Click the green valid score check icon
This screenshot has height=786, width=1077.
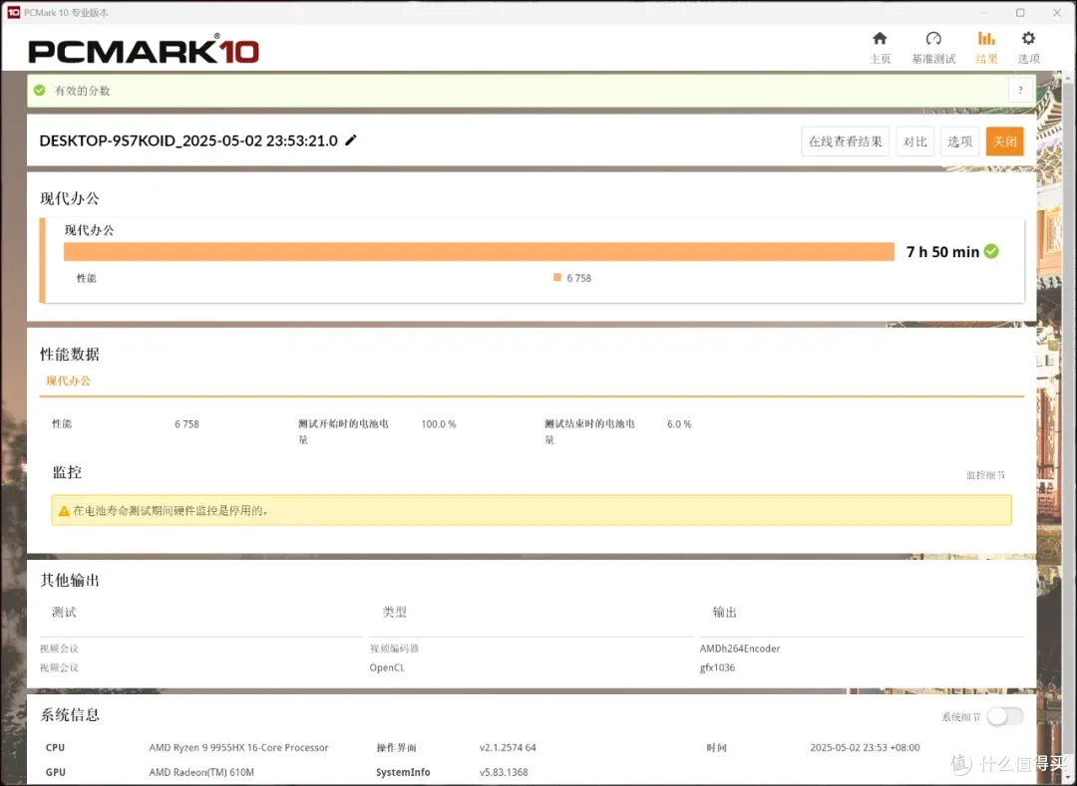40,90
